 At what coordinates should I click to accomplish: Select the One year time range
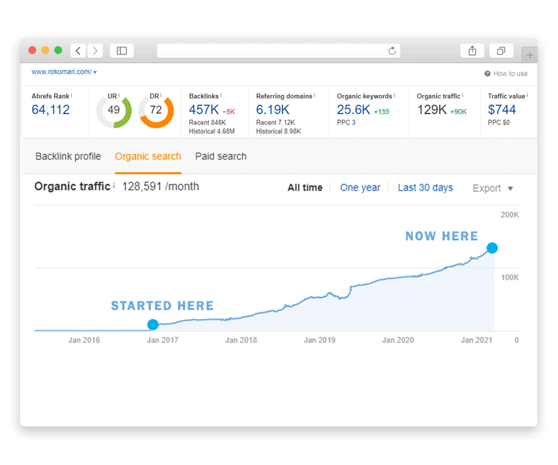click(360, 188)
